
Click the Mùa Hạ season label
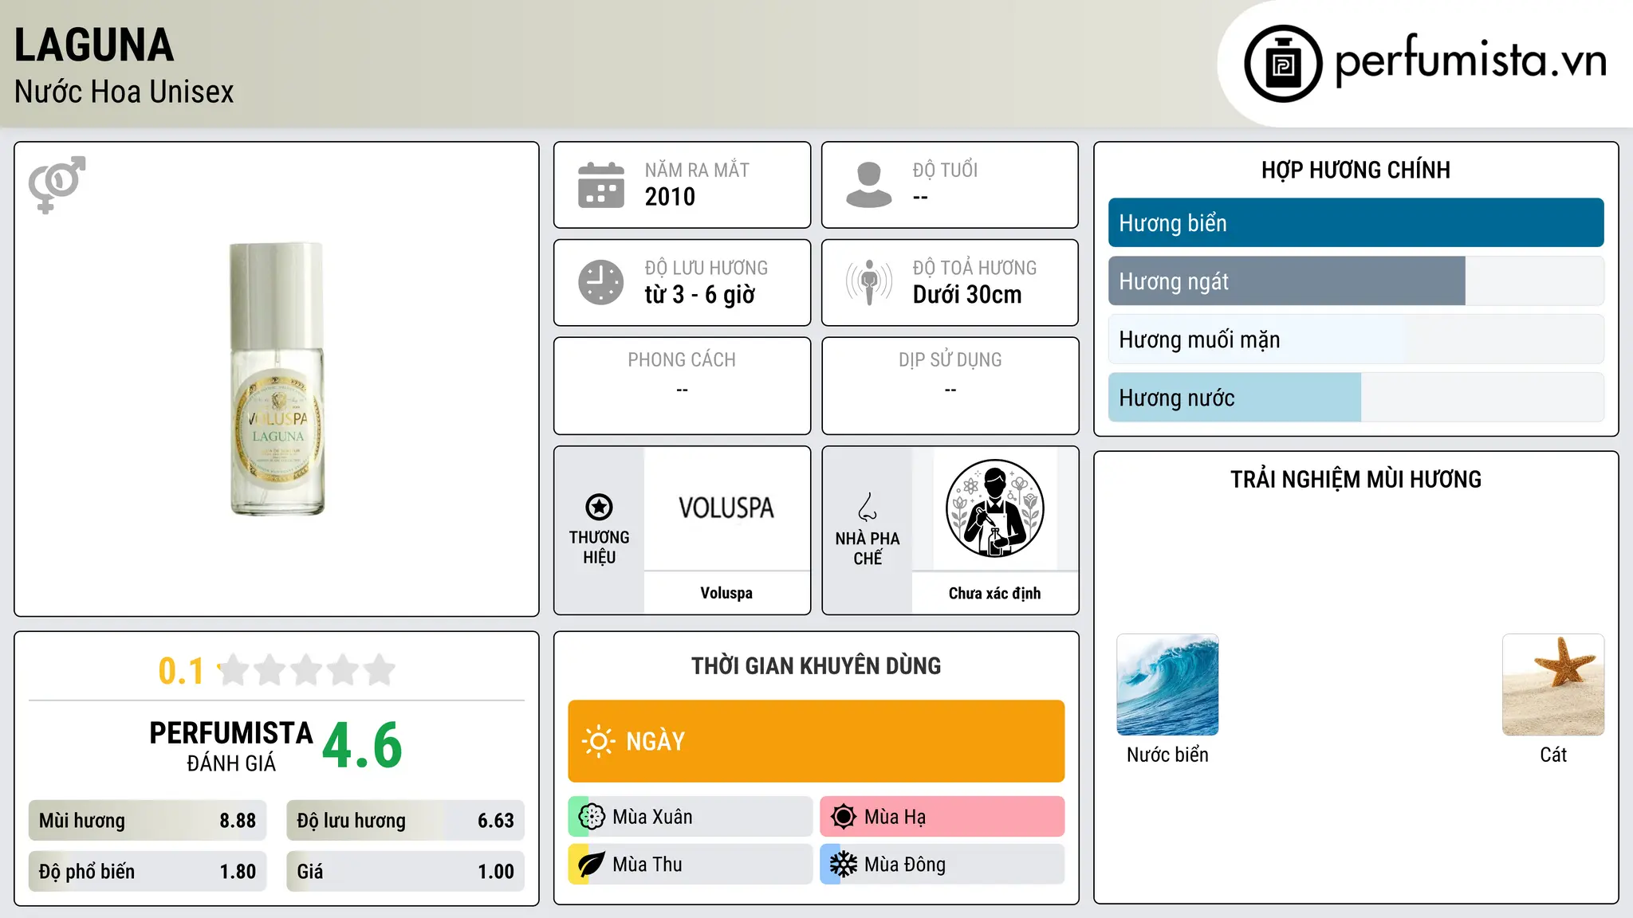pyautogui.click(x=895, y=817)
